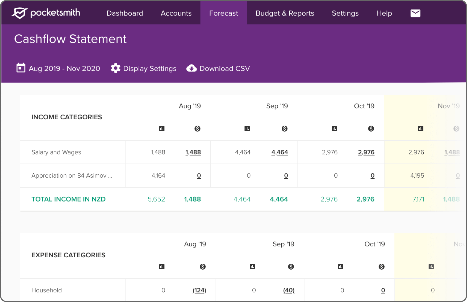Open the Settings menu item
Image resolution: width=467 pixels, height=302 pixels.
point(345,13)
